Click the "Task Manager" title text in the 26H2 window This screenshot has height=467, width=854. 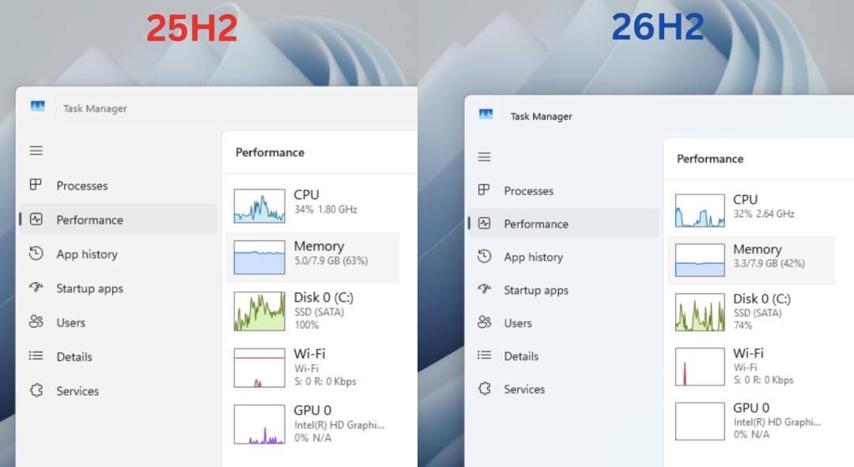[x=542, y=116]
